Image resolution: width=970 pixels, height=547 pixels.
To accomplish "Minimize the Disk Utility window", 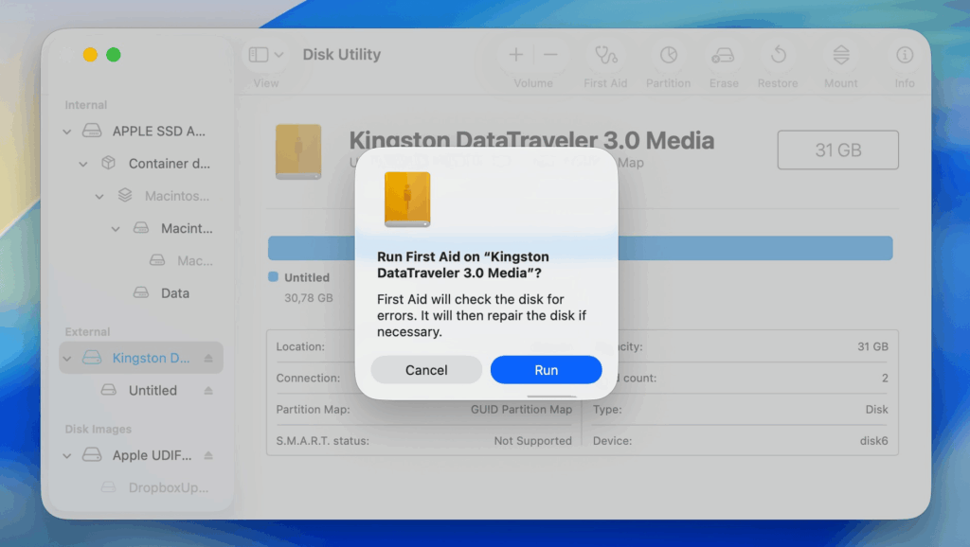I will tap(90, 54).
